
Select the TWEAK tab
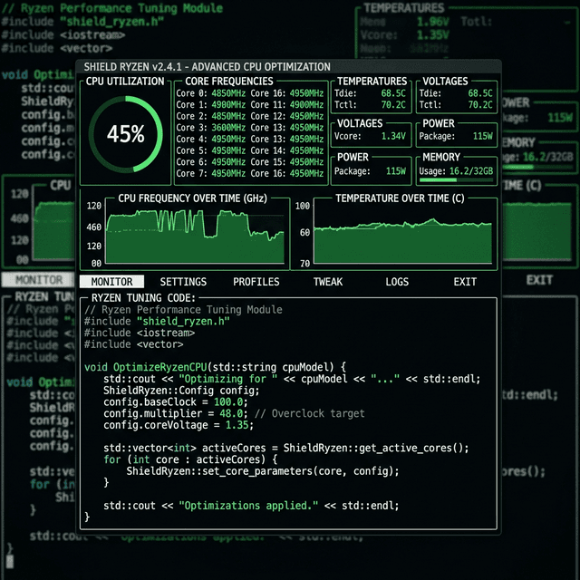coord(328,282)
